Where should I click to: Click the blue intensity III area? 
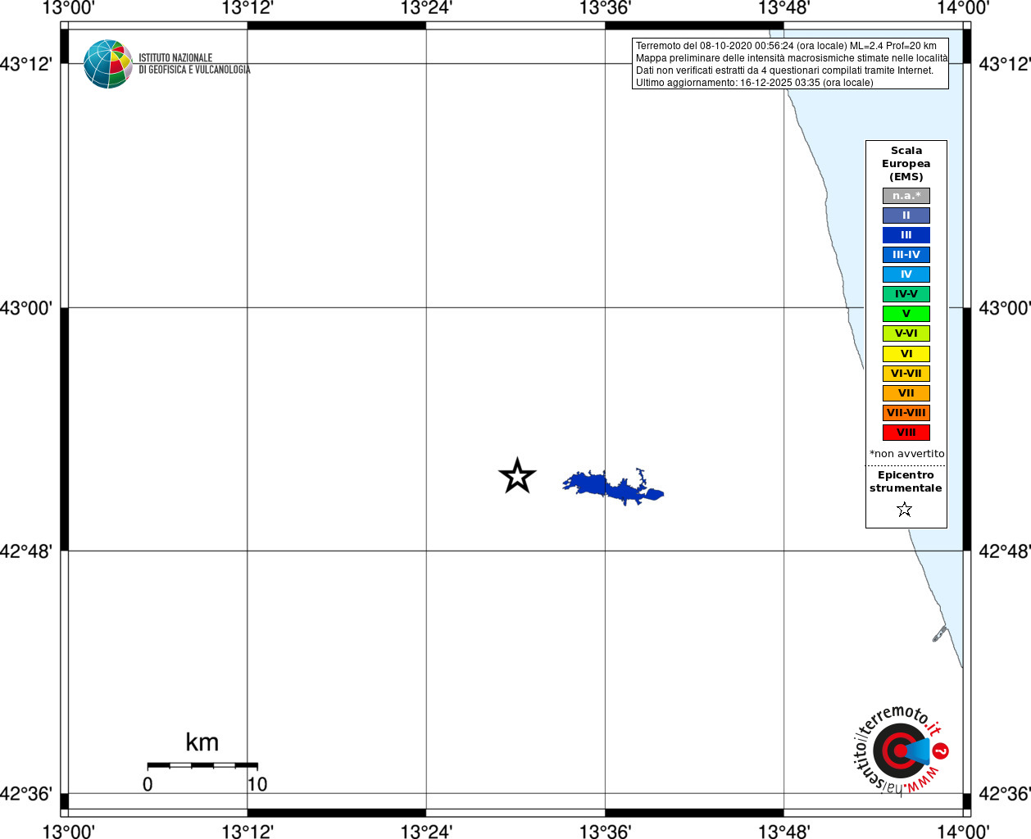pos(613,487)
